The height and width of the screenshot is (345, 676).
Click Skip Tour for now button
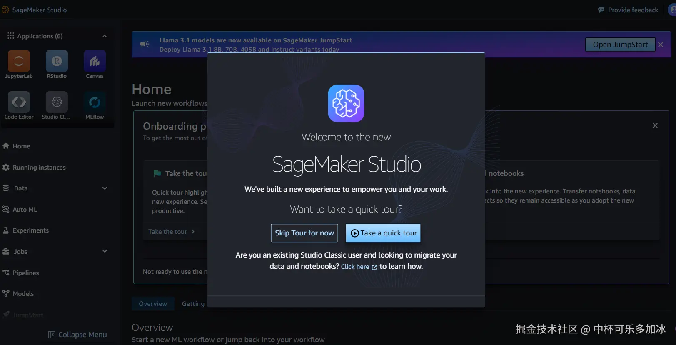click(x=304, y=233)
